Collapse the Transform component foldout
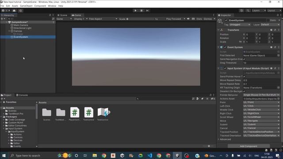Image resolution: width=283 pixels, height=159 pixels. 218,30
